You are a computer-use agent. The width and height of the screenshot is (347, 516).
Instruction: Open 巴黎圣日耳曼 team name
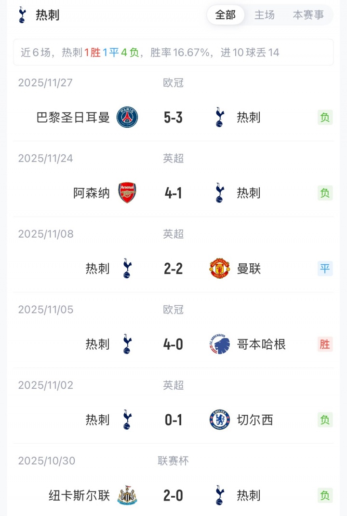[x=73, y=118]
